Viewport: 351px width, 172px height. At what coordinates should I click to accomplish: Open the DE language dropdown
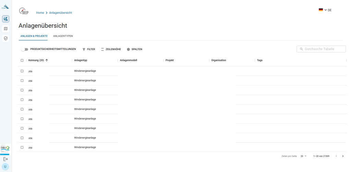pos(325,10)
